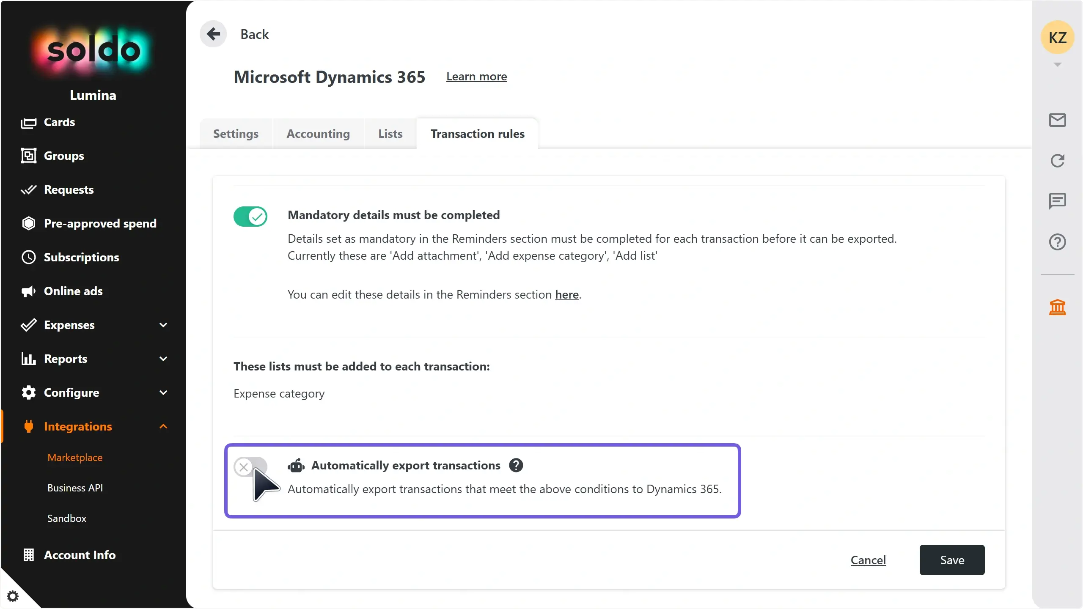The width and height of the screenshot is (1083, 609).
Task: Click the help icon beside Automatically export transactions
Action: pyautogui.click(x=516, y=465)
